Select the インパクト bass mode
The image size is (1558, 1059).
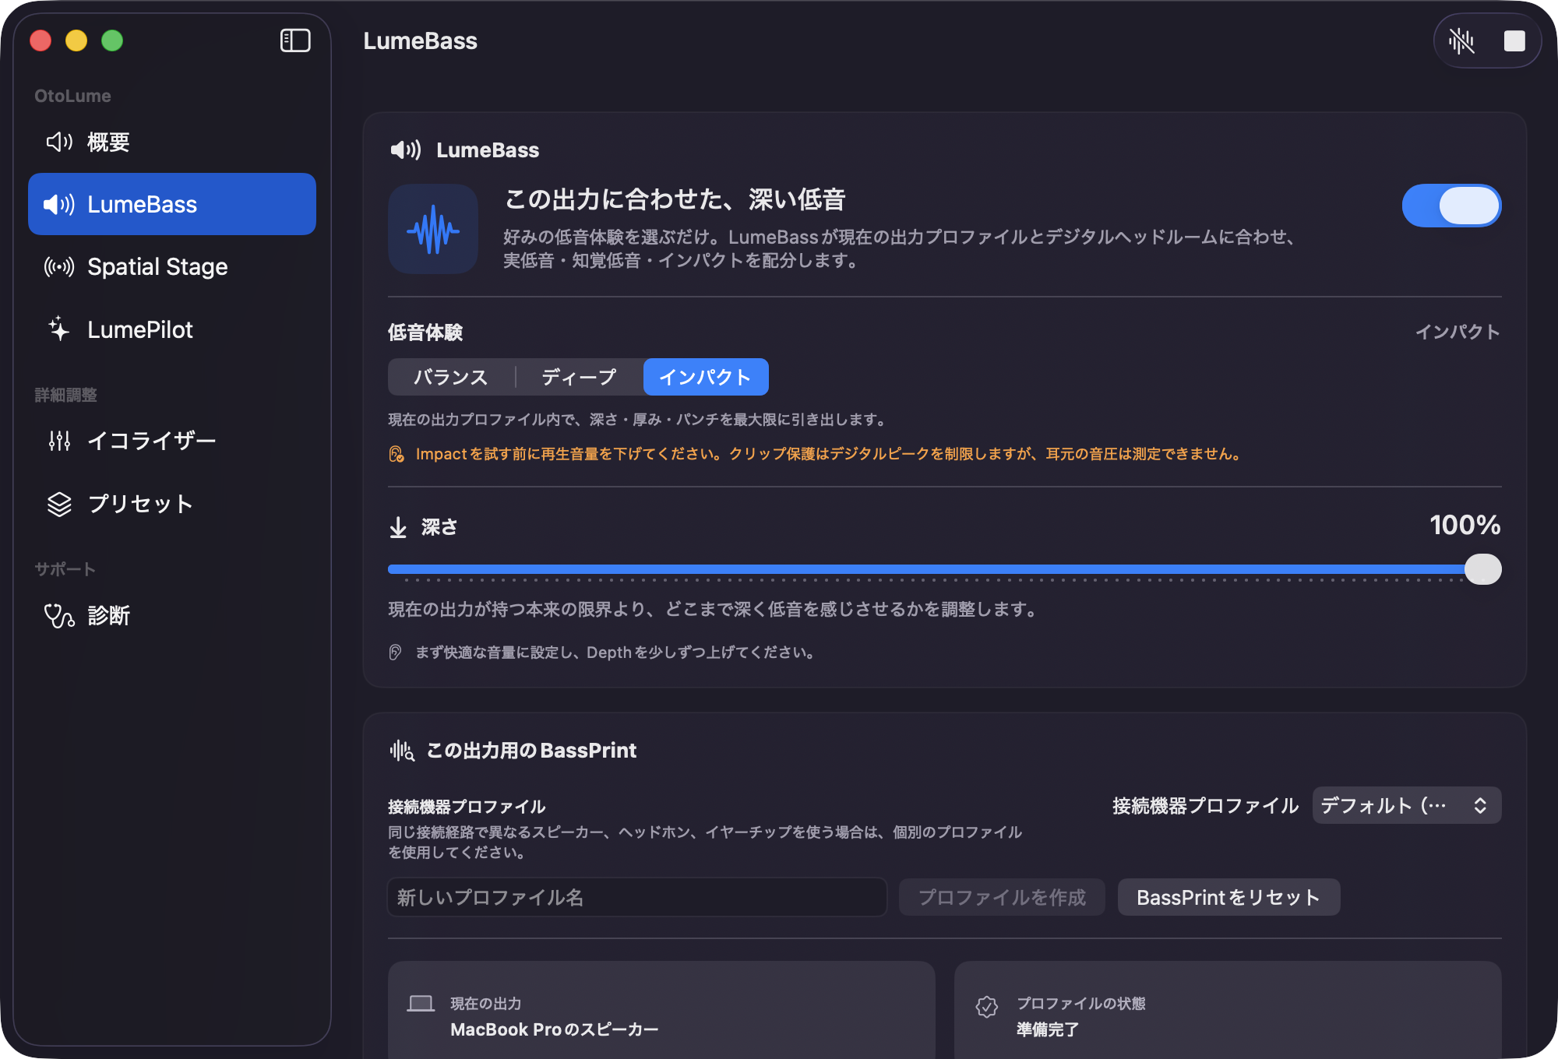coord(706,377)
